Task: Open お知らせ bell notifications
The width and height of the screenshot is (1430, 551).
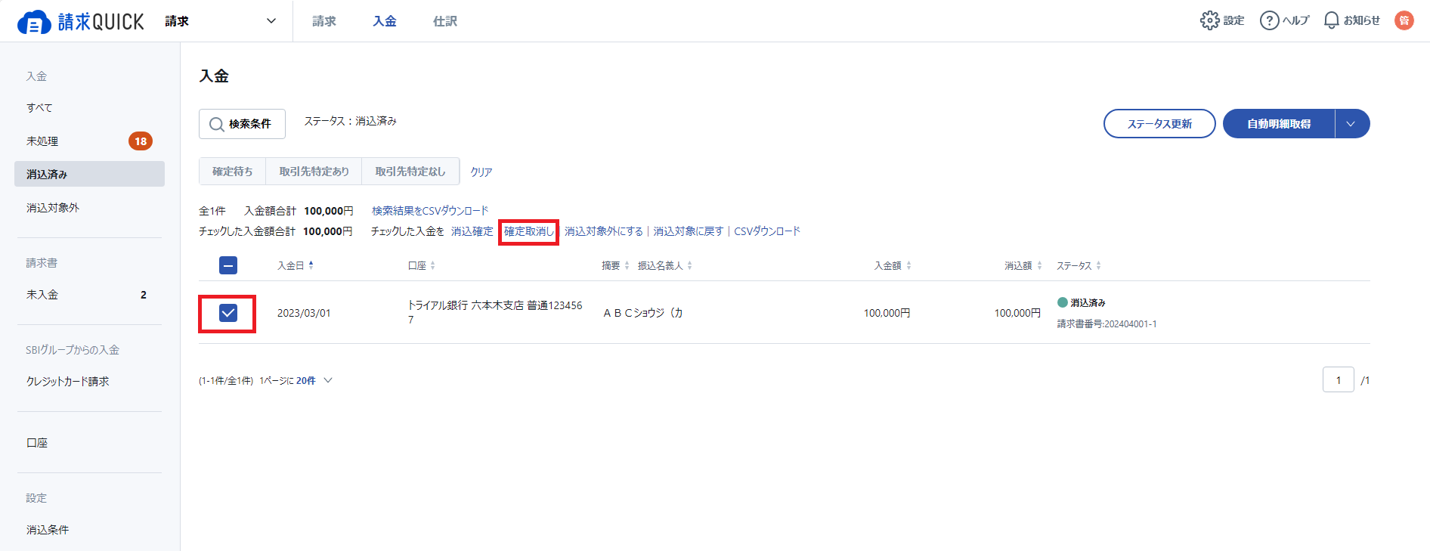Action: point(1351,20)
